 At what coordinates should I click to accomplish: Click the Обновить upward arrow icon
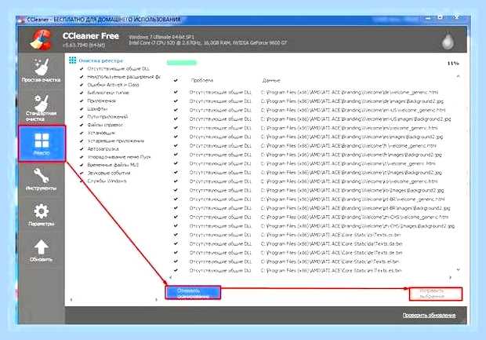click(x=42, y=247)
